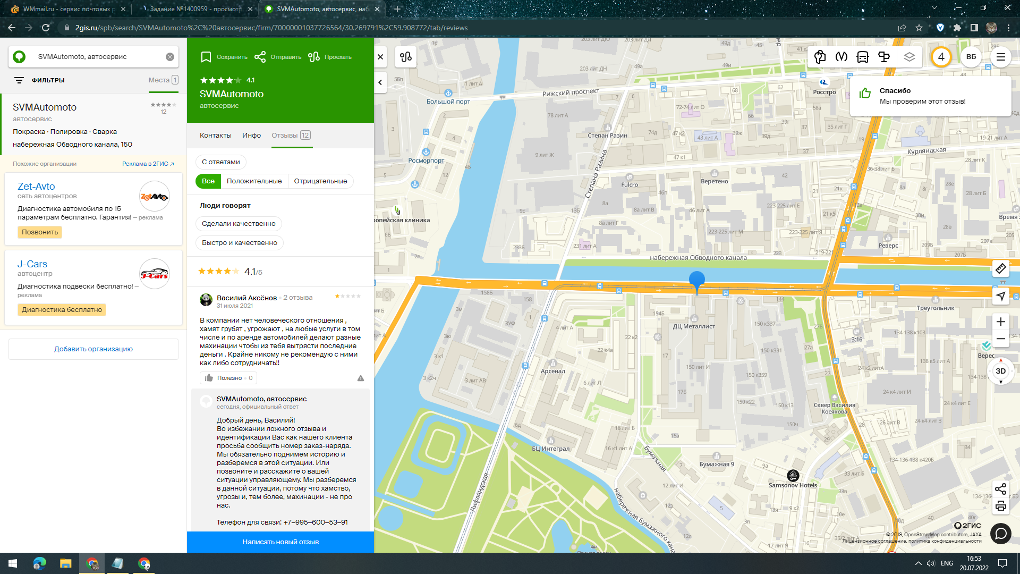1020x574 pixels.
Task: Open the ENG language indicator
Action: click(947, 563)
